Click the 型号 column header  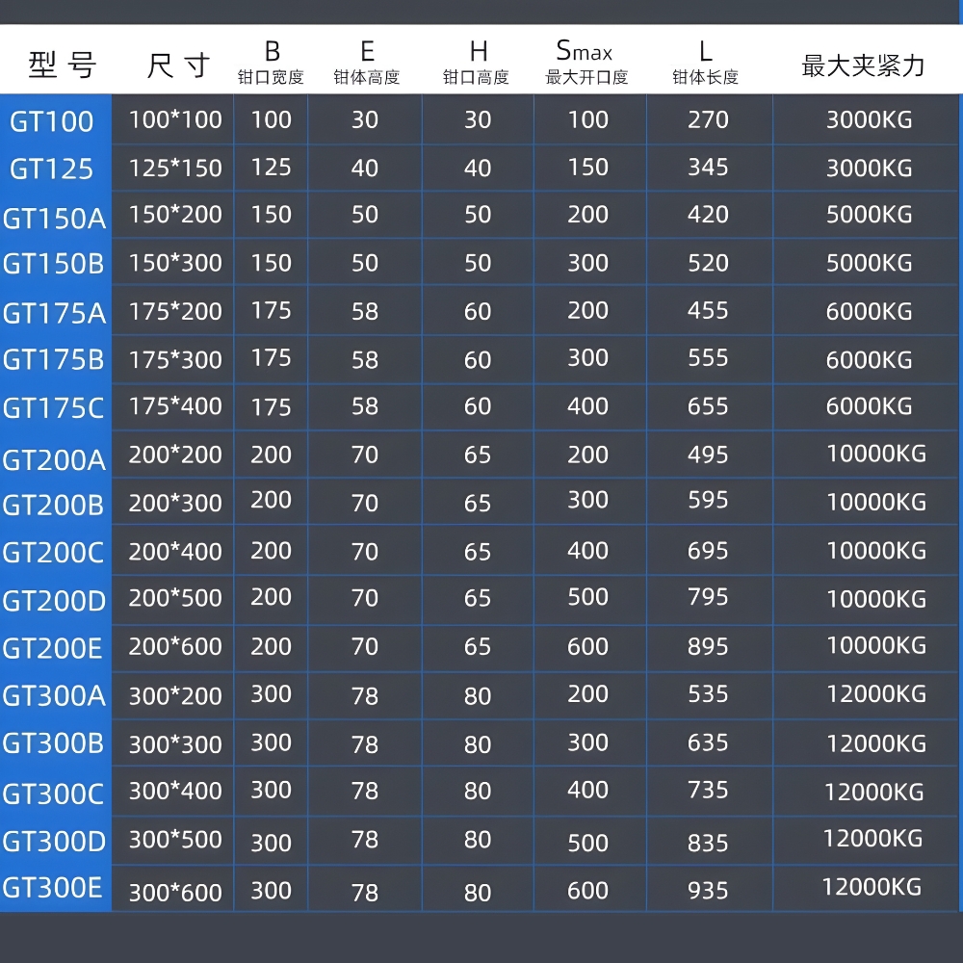tap(62, 65)
